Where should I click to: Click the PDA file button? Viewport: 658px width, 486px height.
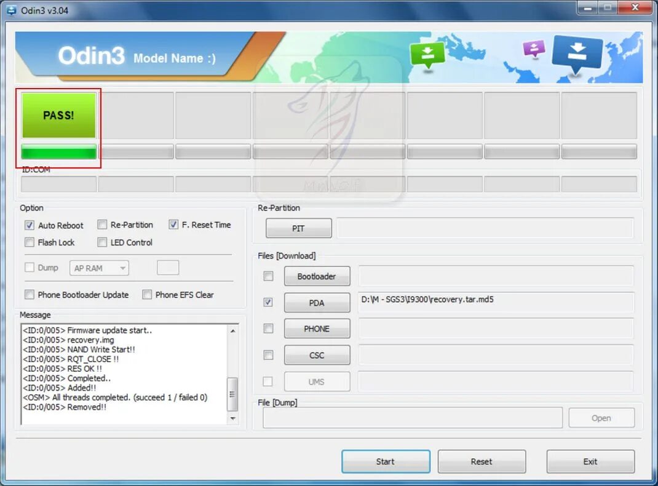pyautogui.click(x=317, y=303)
